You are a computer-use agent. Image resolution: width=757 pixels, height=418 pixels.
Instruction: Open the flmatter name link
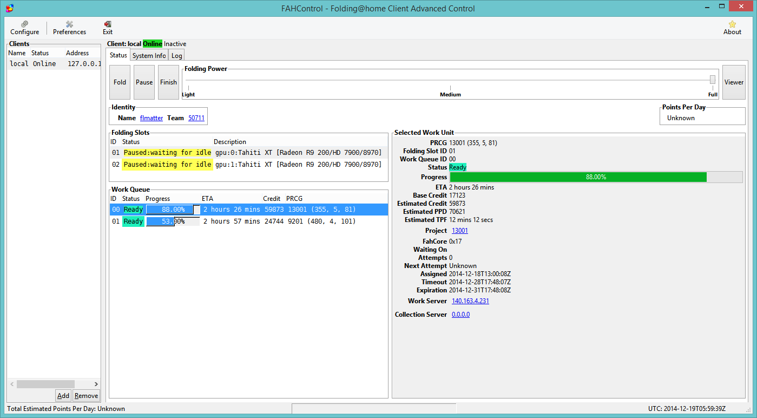pos(152,118)
